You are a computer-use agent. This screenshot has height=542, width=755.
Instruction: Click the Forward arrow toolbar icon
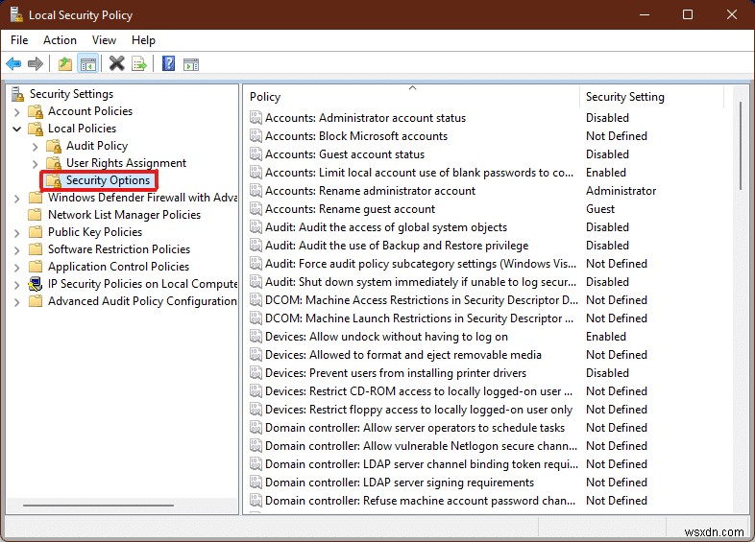pos(36,63)
